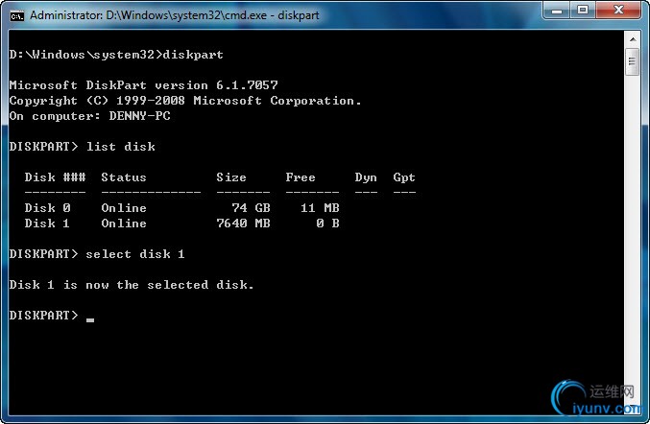
Task: Click the 'D:\Windows\system32>diskpart' line
Action: pos(116,55)
